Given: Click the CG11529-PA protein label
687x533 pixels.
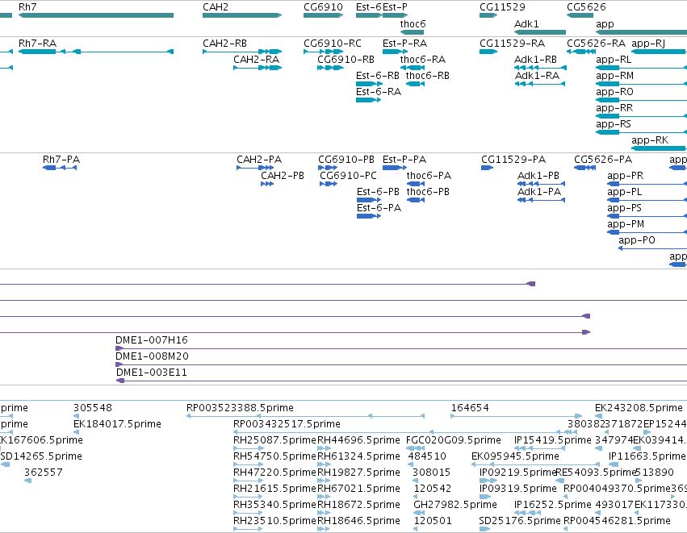Looking at the screenshot, I should pyautogui.click(x=513, y=160).
